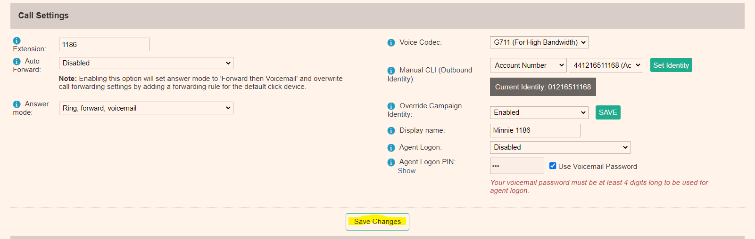Click the Show link under Agent Logon PIN
The width and height of the screenshot is (755, 239).
[407, 171]
